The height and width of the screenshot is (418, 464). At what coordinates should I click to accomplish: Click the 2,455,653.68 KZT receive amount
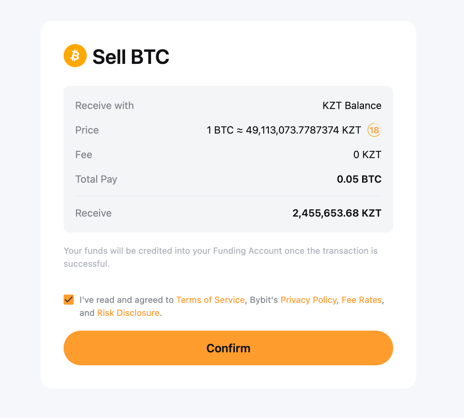(337, 213)
